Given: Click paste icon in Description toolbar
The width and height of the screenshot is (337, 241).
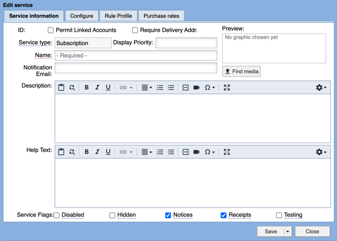Looking at the screenshot, I should [x=61, y=87].
